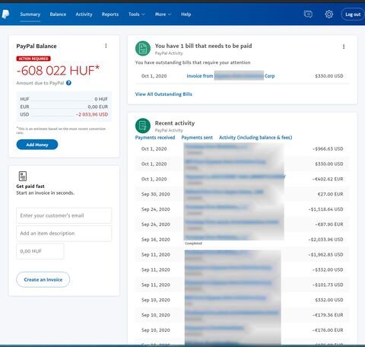Click the €27.00 EUR transaction amount

coord(330,194)
